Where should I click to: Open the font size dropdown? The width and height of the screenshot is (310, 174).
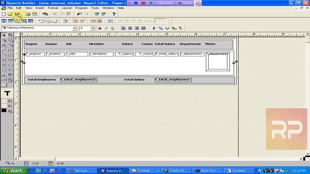click(x=93, y=28)
